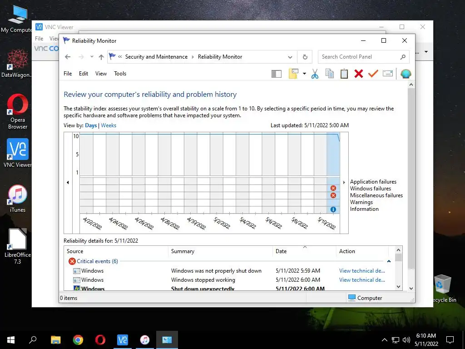Screen dimensions: 465x349
Task: Click the up-level arrow in address bar
Action: pos(101,57)
